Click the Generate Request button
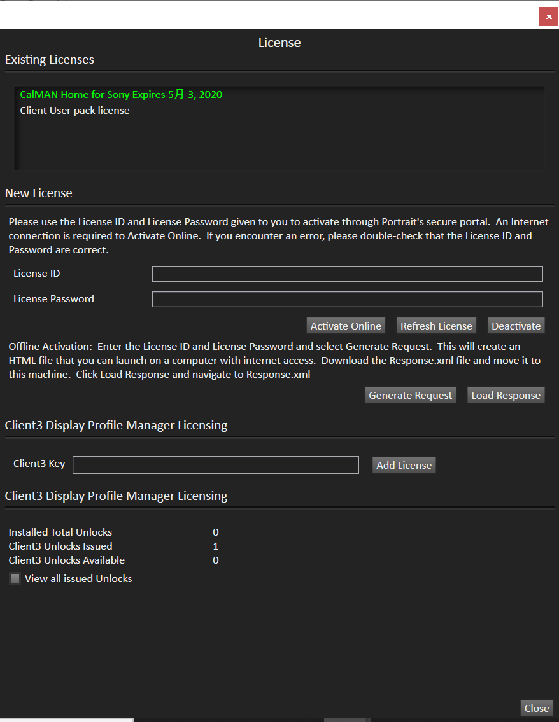Screen dimensions: 559x722 click(410, 395)
